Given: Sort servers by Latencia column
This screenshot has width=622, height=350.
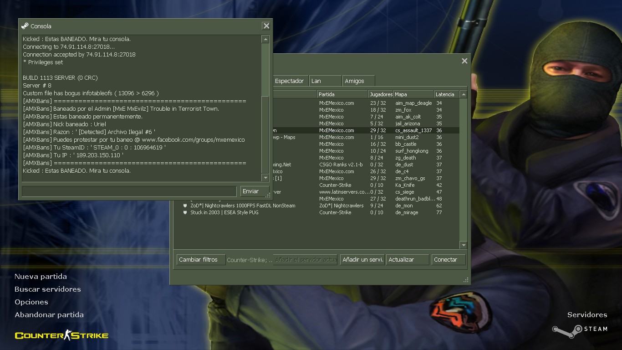Looking at the screenshot, I should pyautogui.click(x=447, y=94).
